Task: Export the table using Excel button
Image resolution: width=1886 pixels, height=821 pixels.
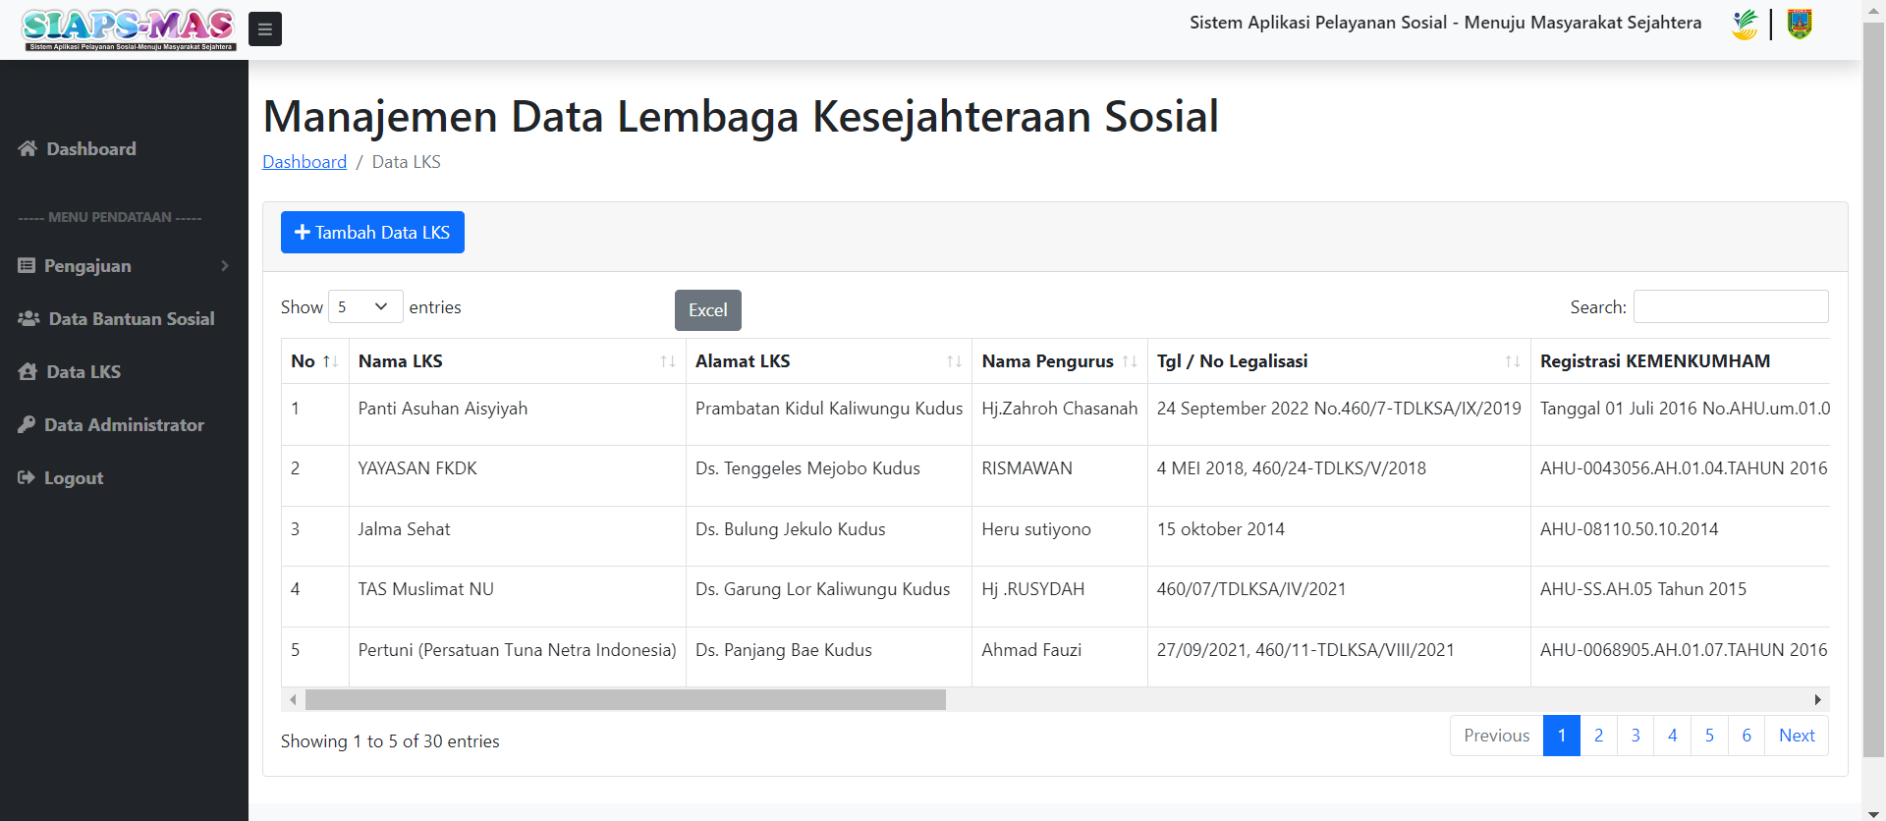Action: click(707, 310)
